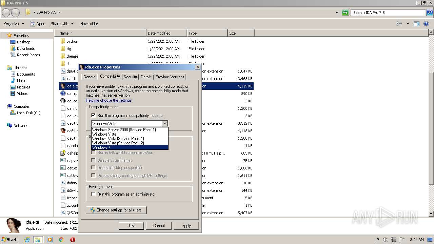
Task: Open the Share with dropdown
Action: click(62, 24)
